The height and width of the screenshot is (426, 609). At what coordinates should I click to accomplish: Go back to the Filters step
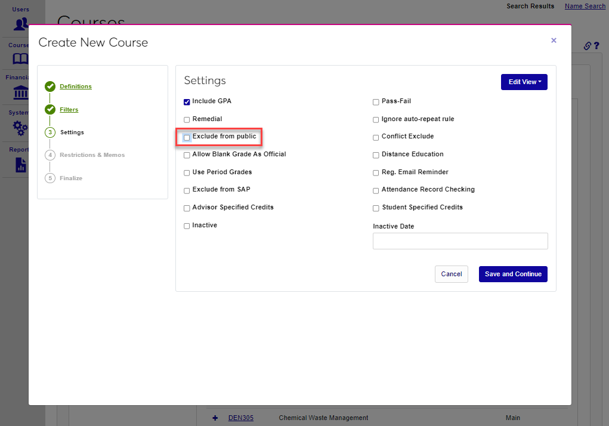[x=69, y=110]
